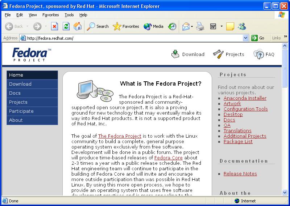Open the Desktop project link
Image resolution: width=290 pixels, height=206 pixels.
point(233,114)
